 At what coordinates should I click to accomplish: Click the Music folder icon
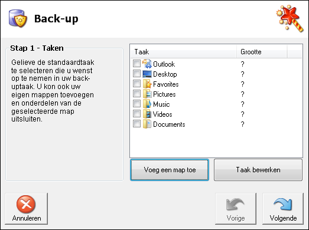[x=147, y=104]
